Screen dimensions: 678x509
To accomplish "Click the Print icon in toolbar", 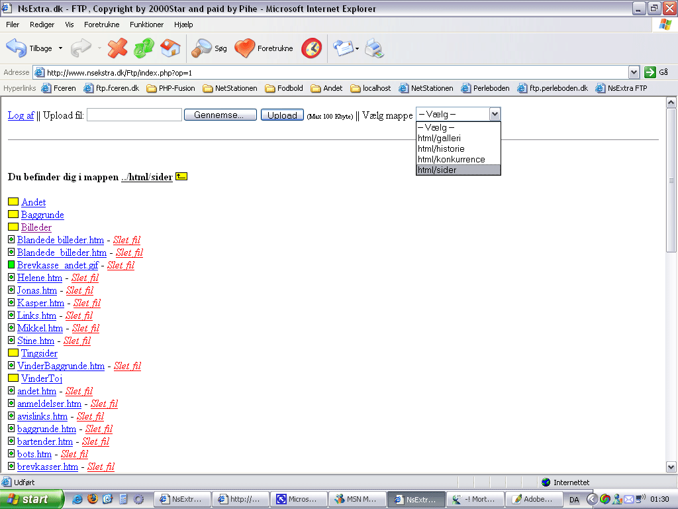I will click(374, 48).
